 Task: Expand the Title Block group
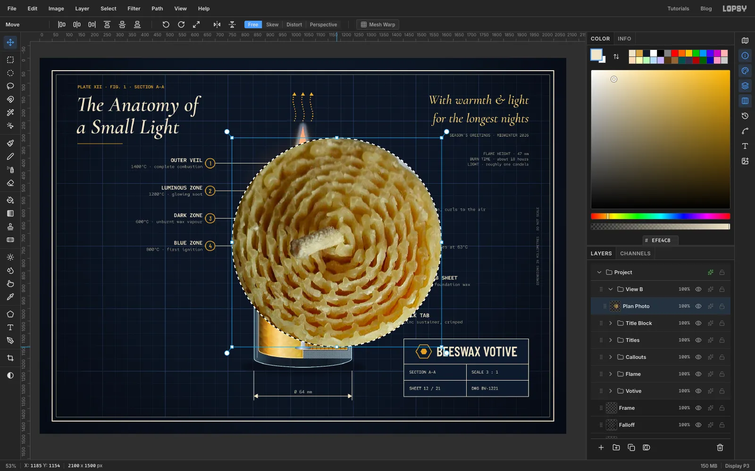click(611, 323)
